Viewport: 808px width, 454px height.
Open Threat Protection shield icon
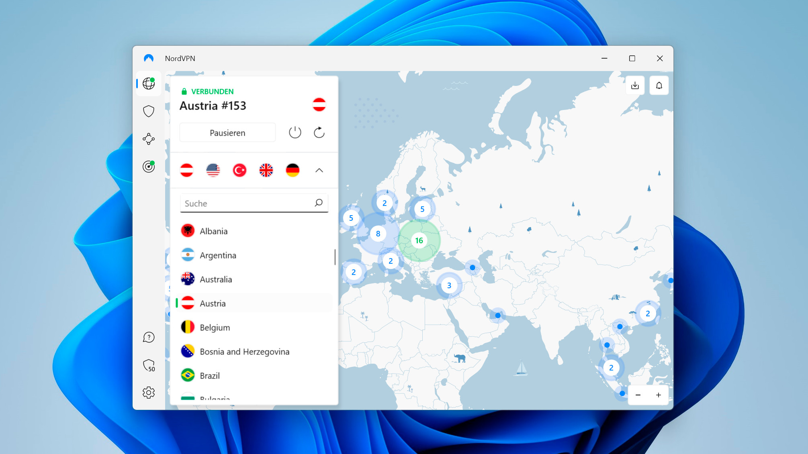149,111
